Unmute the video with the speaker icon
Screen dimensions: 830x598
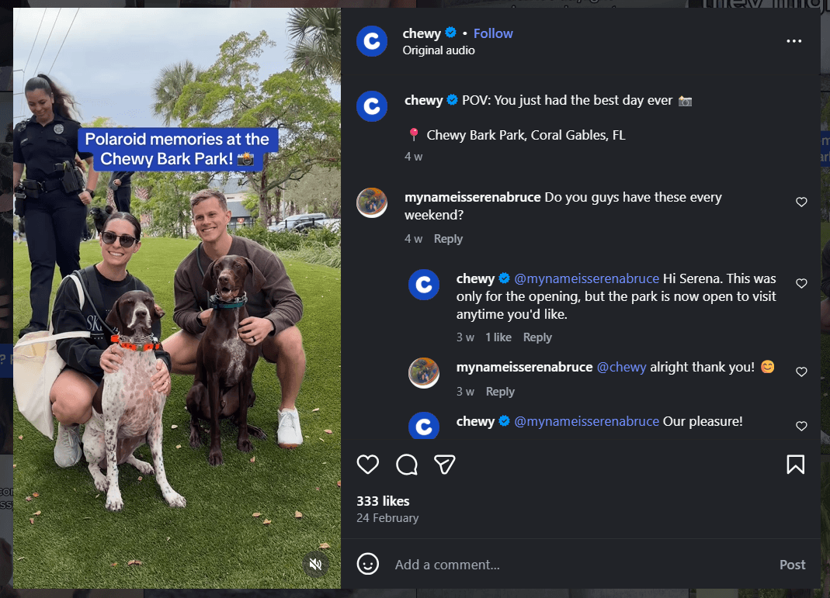[315, 565]
